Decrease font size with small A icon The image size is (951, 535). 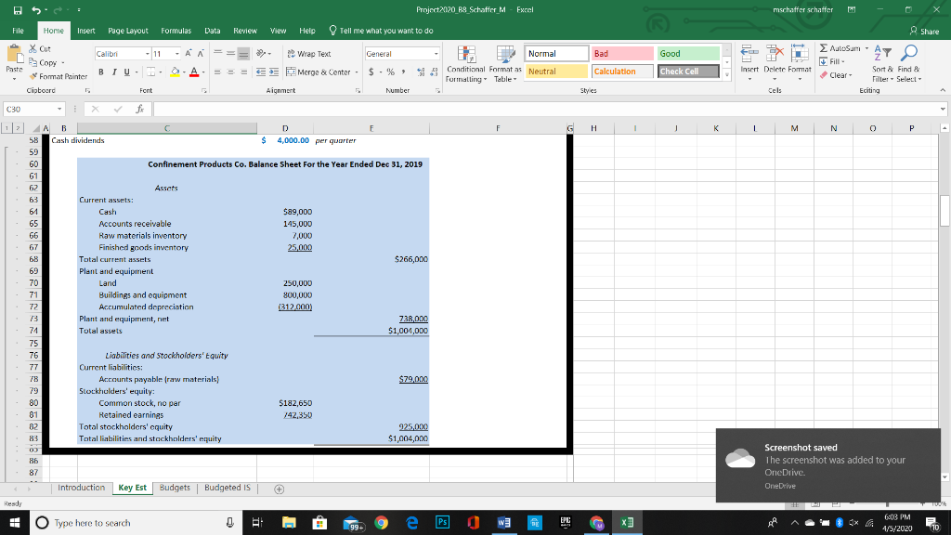[201, 53]
